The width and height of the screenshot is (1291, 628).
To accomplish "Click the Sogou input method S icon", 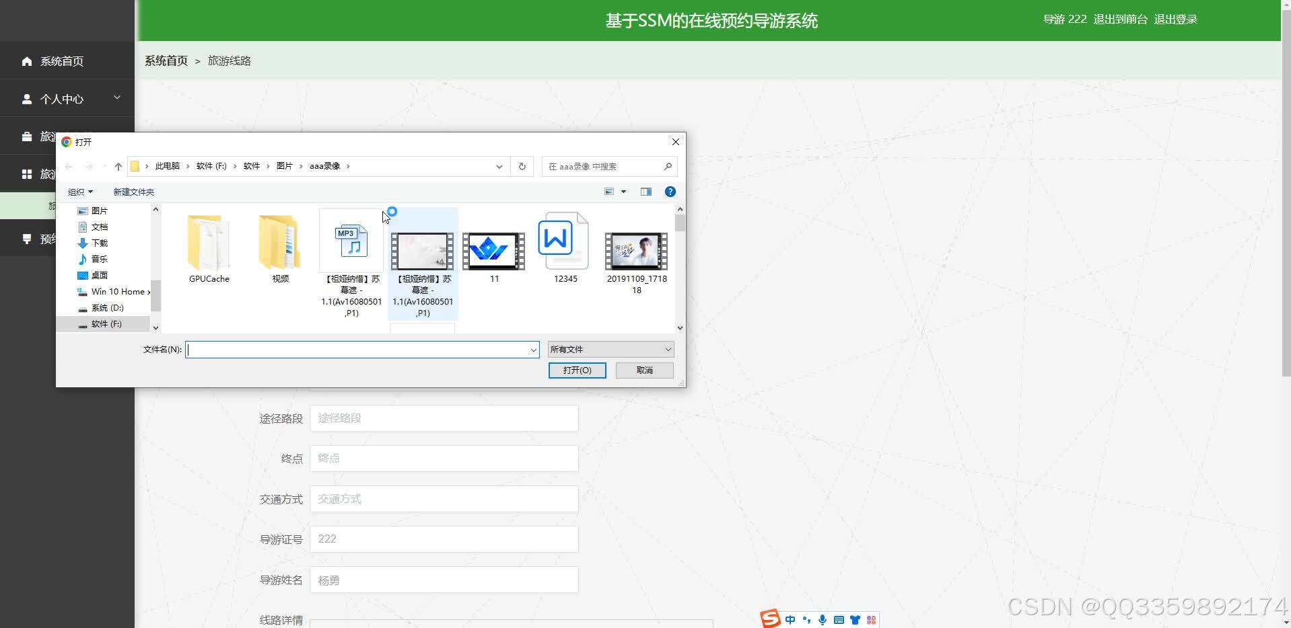I will click(x=771, y=619).
